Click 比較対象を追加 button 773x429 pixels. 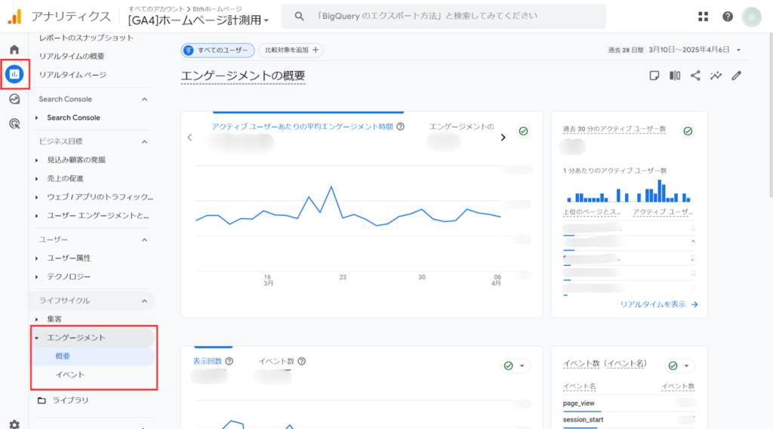(291, 50)
